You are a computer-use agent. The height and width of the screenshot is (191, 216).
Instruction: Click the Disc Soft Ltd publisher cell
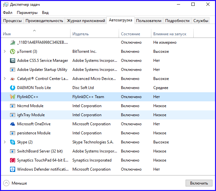[x=83, y=88]
